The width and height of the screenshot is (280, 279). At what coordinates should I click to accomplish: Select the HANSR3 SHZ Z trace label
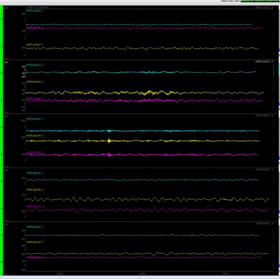[x=35, y=119]
